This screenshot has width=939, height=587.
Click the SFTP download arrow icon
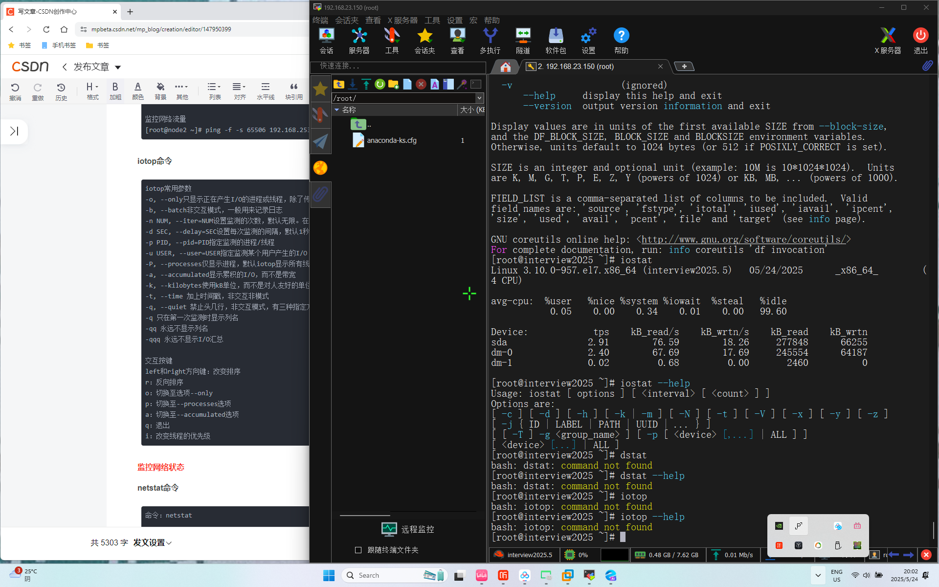click(353, 84)
